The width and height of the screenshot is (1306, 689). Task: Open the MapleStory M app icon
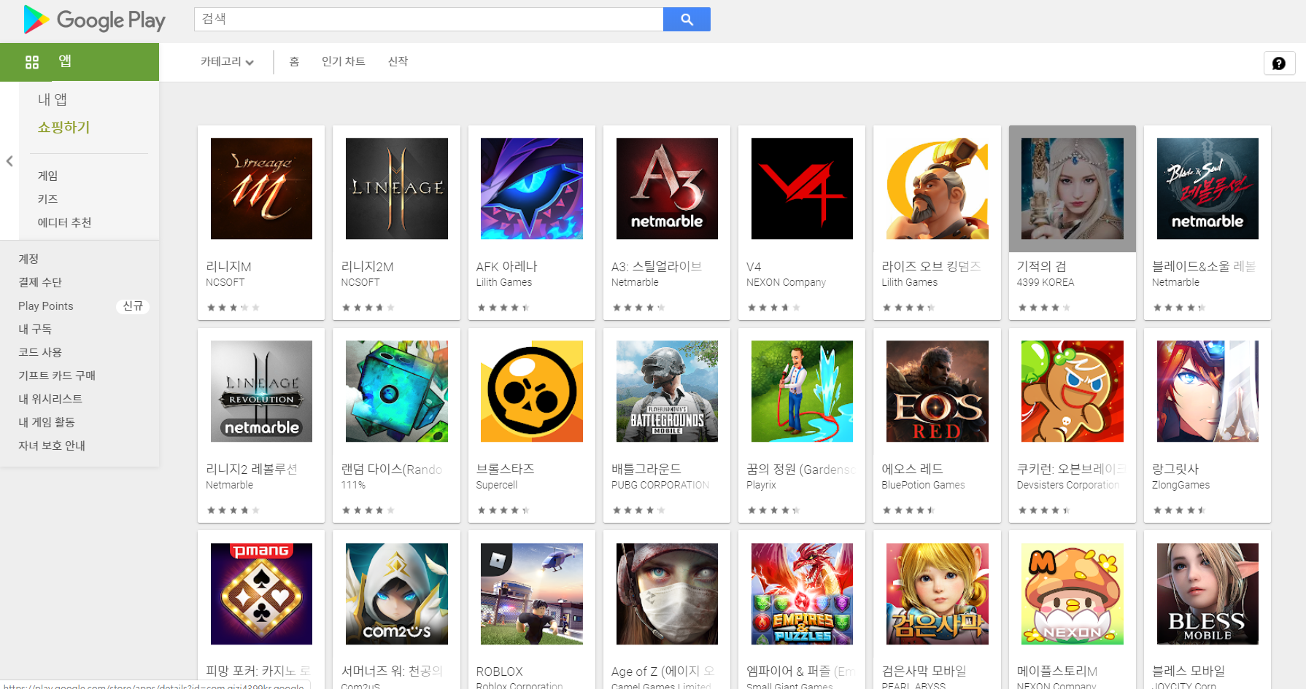(x=1073, y=594)
